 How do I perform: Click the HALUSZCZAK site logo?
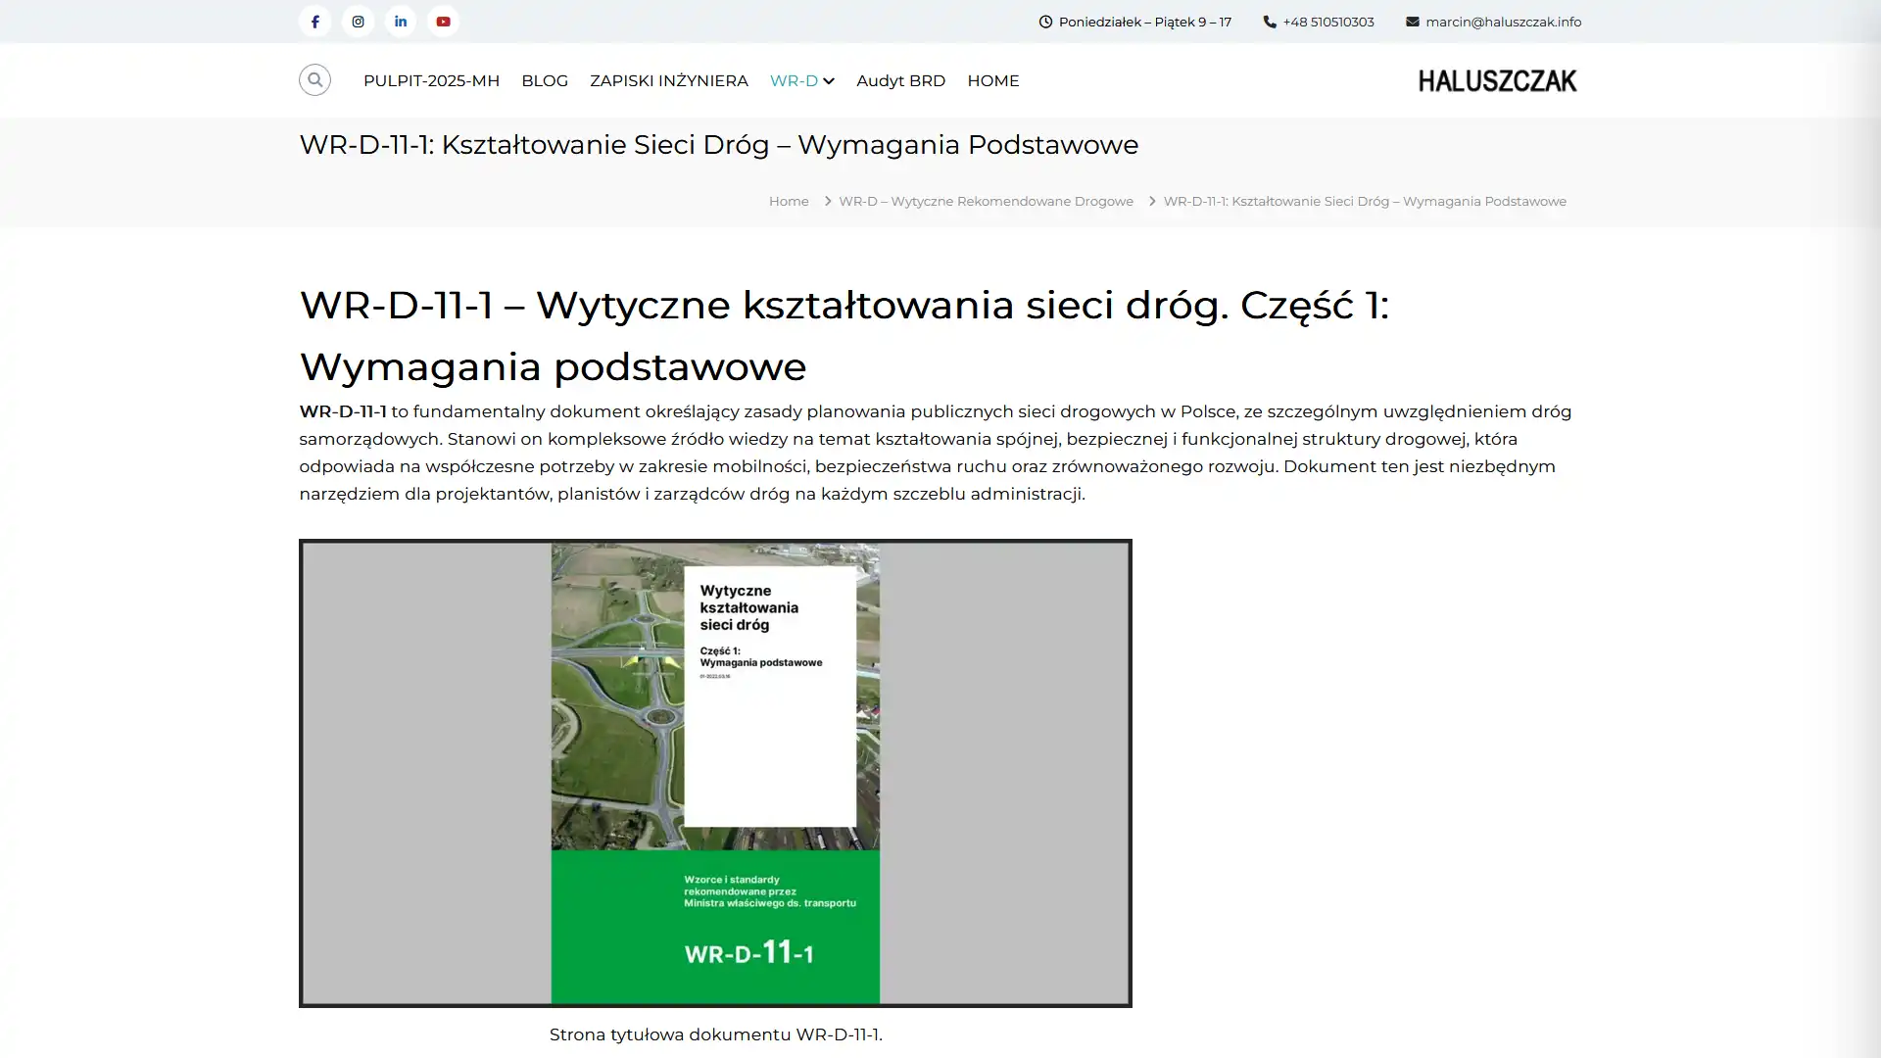1496,80
